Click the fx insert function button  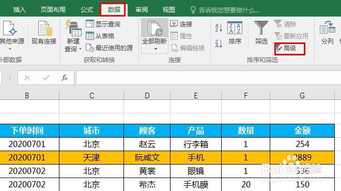(65, 78)
